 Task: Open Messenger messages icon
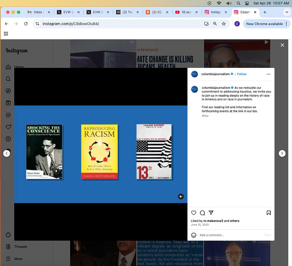tap(8, 115)
